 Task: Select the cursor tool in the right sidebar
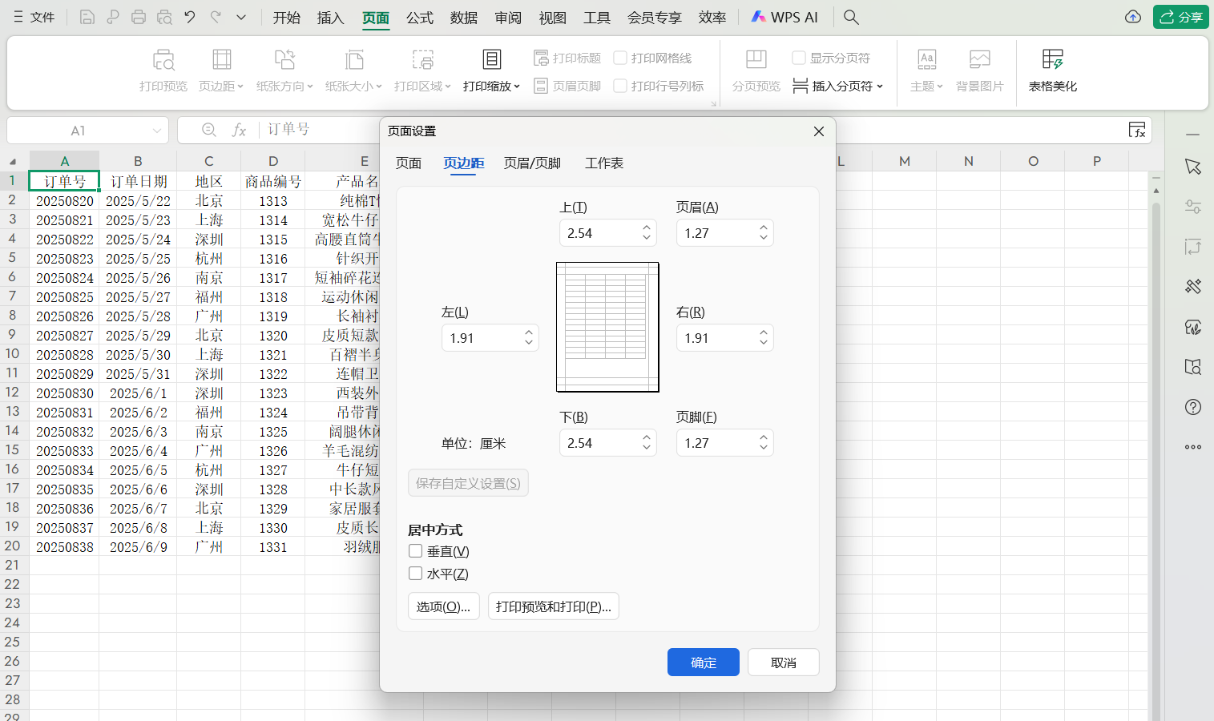pyautogui.click(x=1193, y=166)
